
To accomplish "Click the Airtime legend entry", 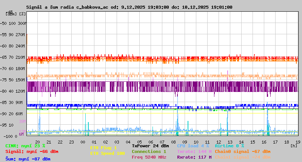I will pyautogui.click(x=229, y=146).
